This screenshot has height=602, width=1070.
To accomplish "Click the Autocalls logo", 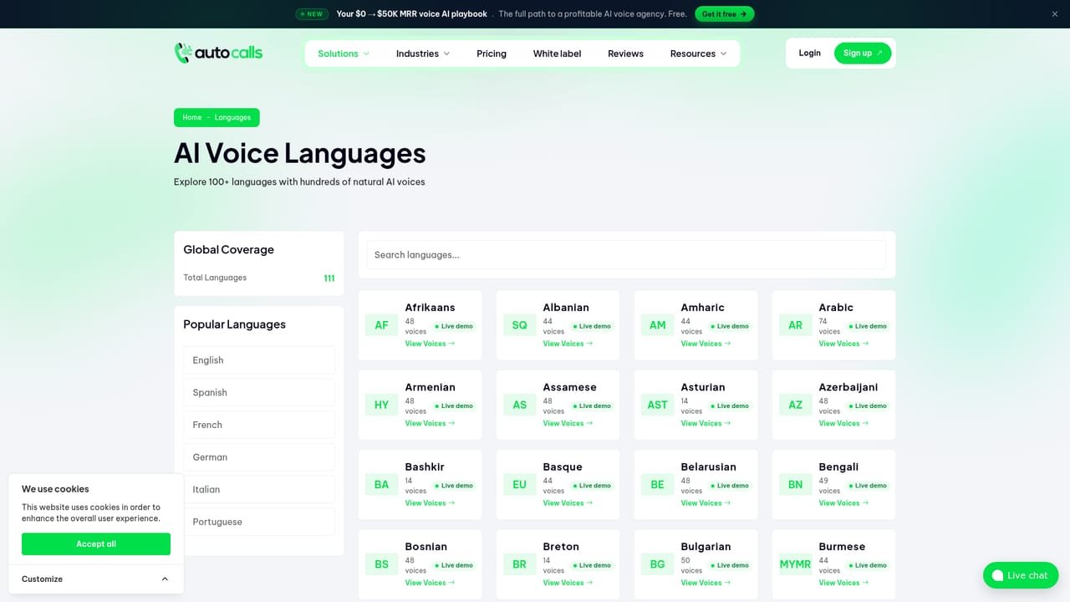I will pyautogui.click(x=218, y=53).
